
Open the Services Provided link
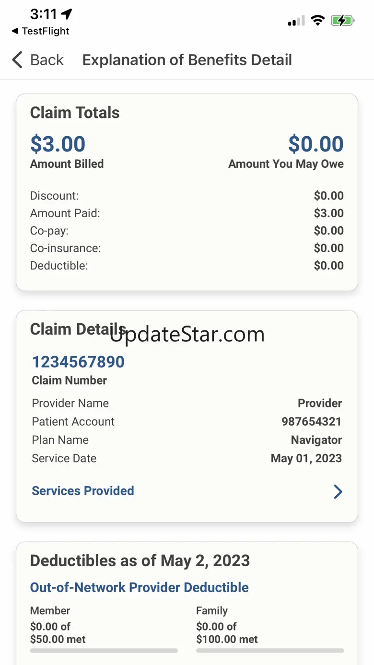point(83,491)
